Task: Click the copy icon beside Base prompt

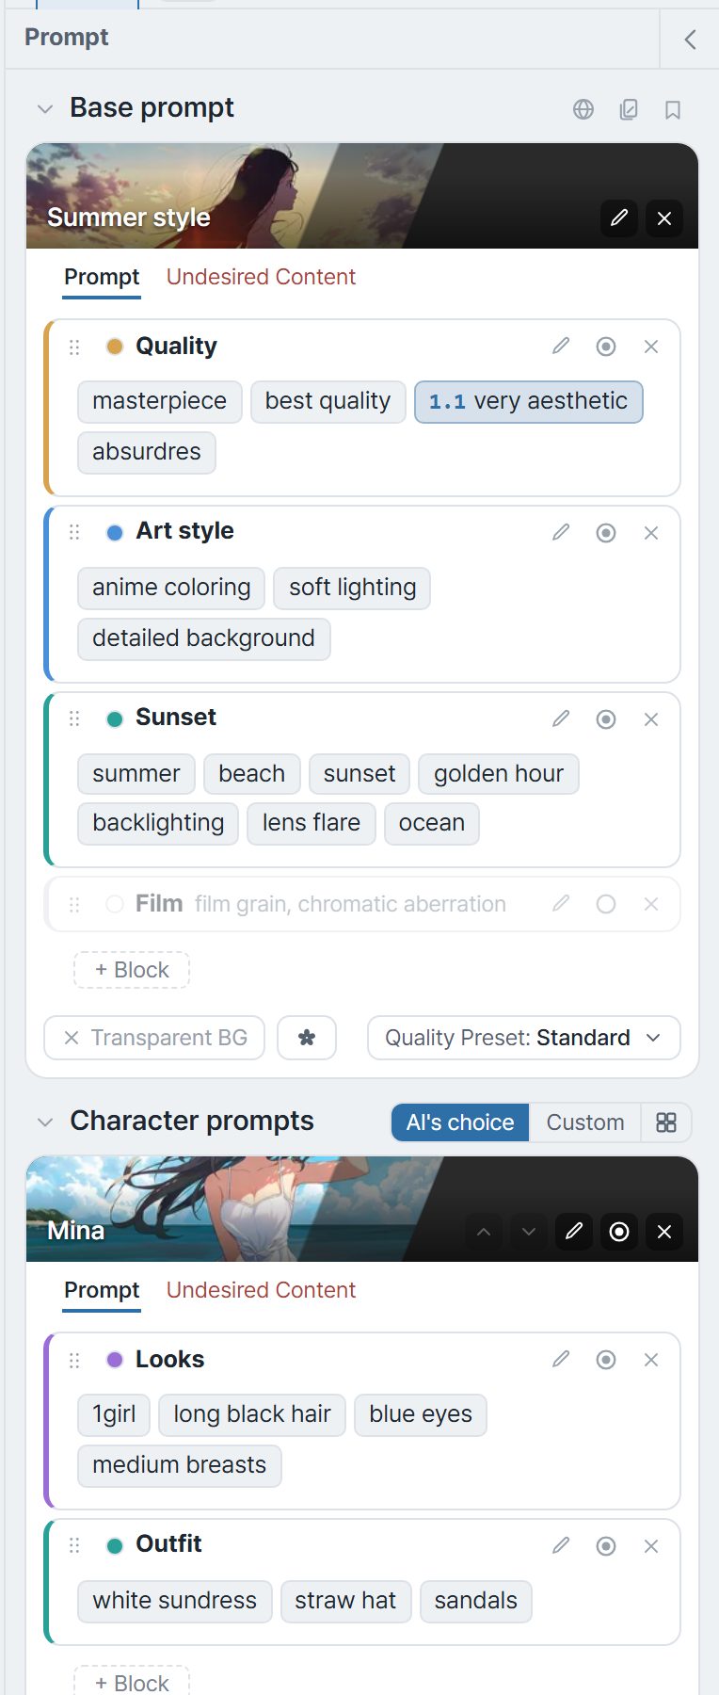Action: tap(629, 109)
